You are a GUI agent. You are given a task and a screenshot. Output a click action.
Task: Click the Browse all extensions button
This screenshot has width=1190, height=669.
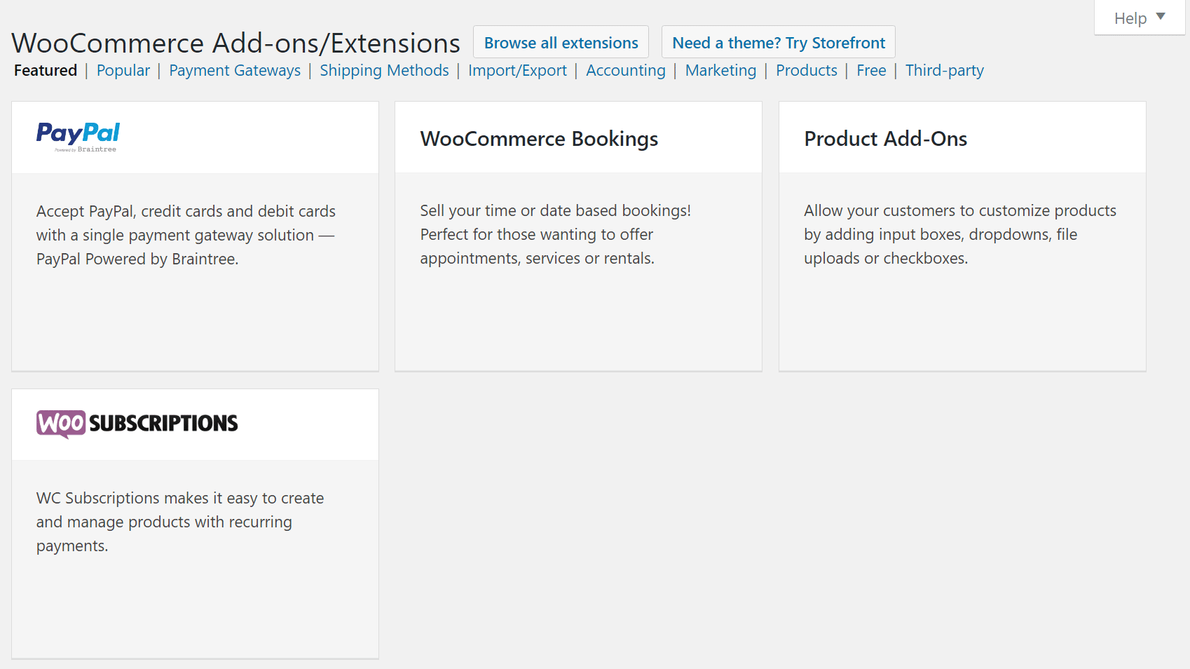coord(561,43)
